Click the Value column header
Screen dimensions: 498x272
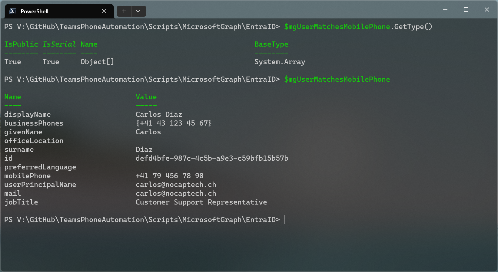coord(146,97)
